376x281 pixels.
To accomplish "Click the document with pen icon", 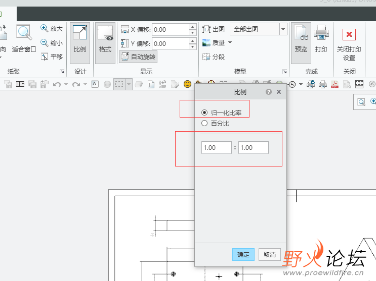I will 175,84.
